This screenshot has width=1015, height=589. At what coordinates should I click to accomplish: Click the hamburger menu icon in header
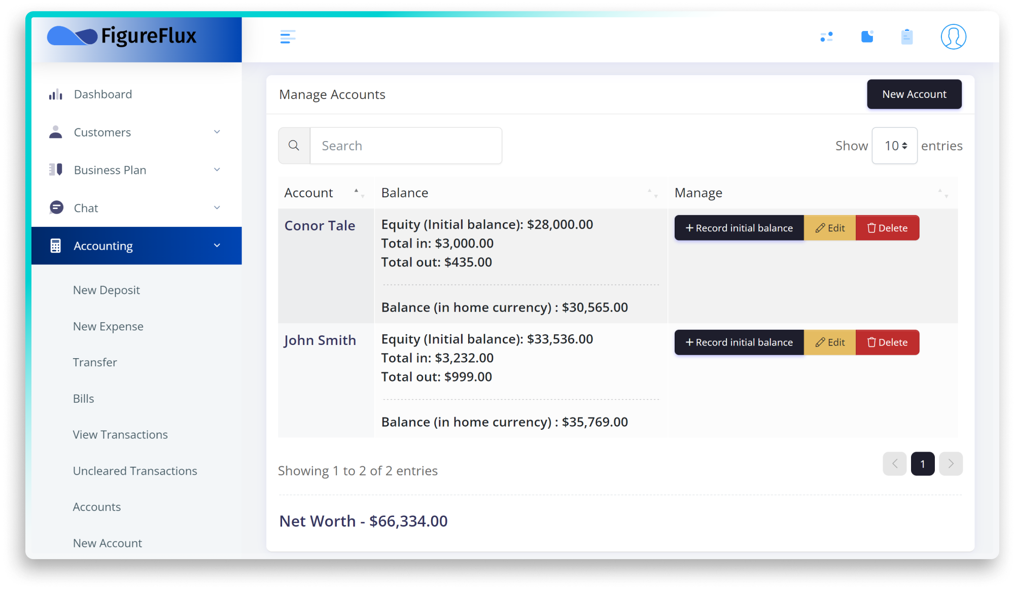point(288,37)
